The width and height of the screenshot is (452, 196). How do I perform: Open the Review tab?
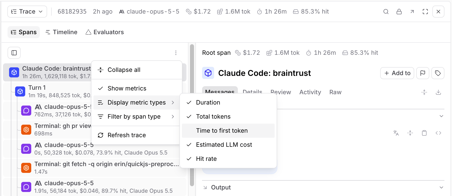click(x=281, y=92)
